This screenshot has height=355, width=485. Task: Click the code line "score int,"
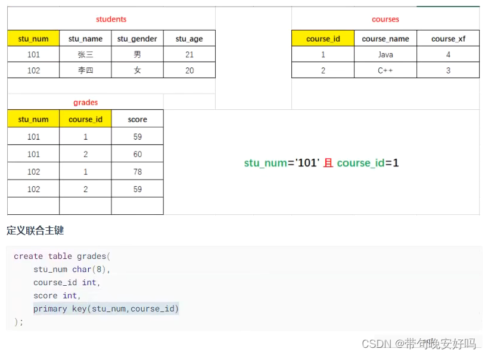coord(57,295)
